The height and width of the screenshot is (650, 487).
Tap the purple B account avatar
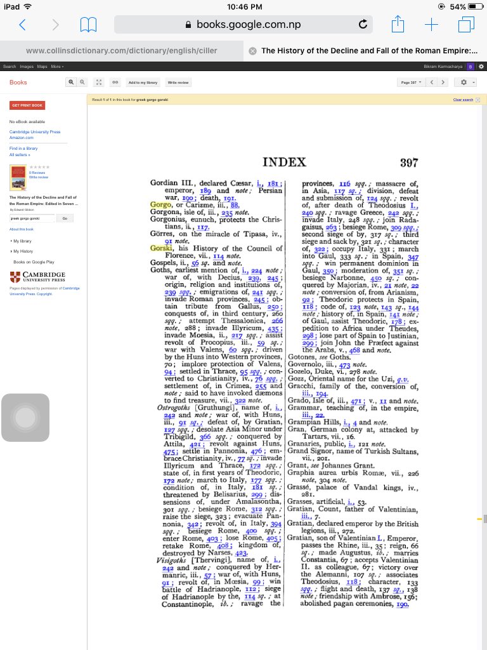471,66
